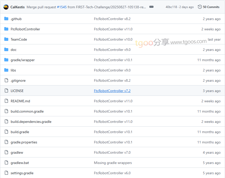Image resolution: width=225 pixels, height=178 pixels.
Task: Open build.dependencies.gradle
Action: point(31,122)
